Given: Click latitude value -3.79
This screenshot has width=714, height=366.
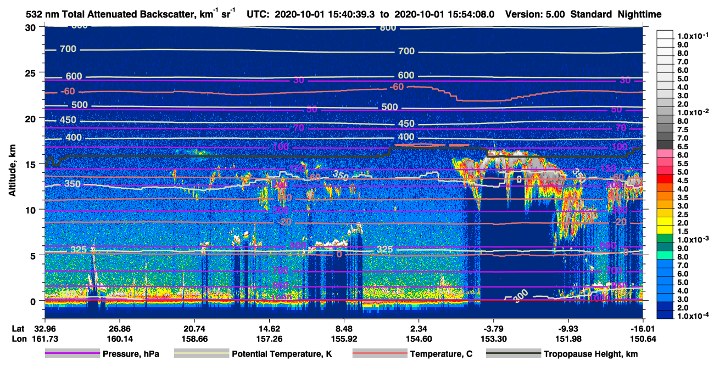Looking at the screenshot, I should [493, 329].
